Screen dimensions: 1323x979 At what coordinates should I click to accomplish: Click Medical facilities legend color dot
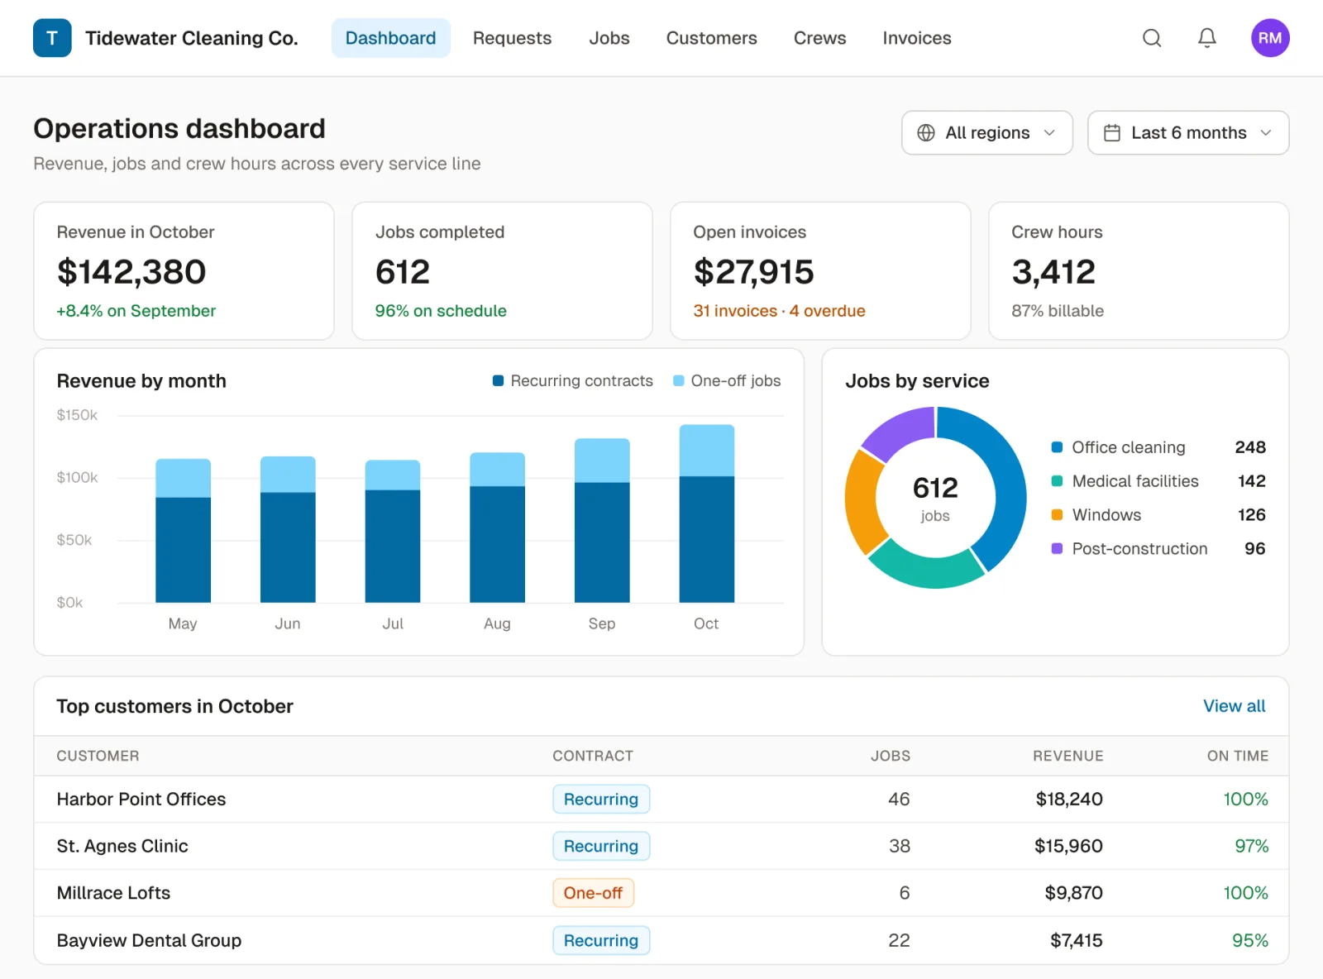coord(1057,481)
